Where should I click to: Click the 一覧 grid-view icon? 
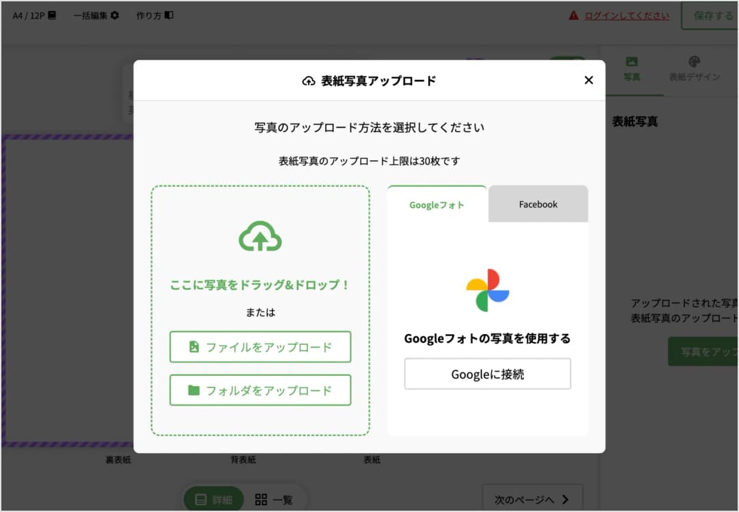(x=262, y=500)
